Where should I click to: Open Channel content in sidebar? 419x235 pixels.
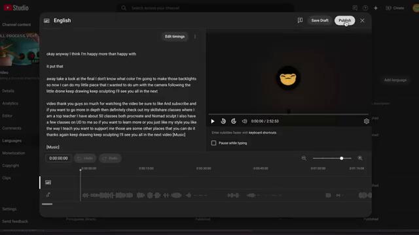pos(16,25)
